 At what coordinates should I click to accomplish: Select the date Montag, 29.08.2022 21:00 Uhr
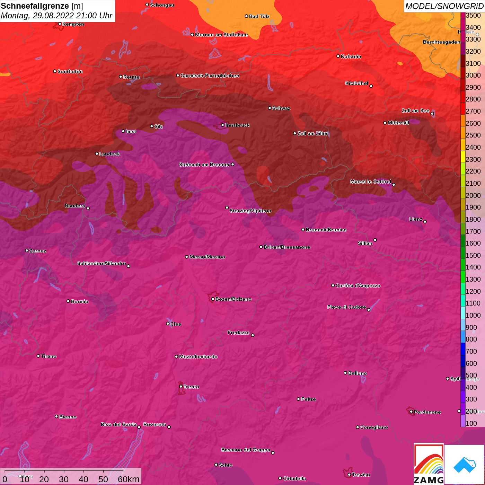tap(56, 16)
